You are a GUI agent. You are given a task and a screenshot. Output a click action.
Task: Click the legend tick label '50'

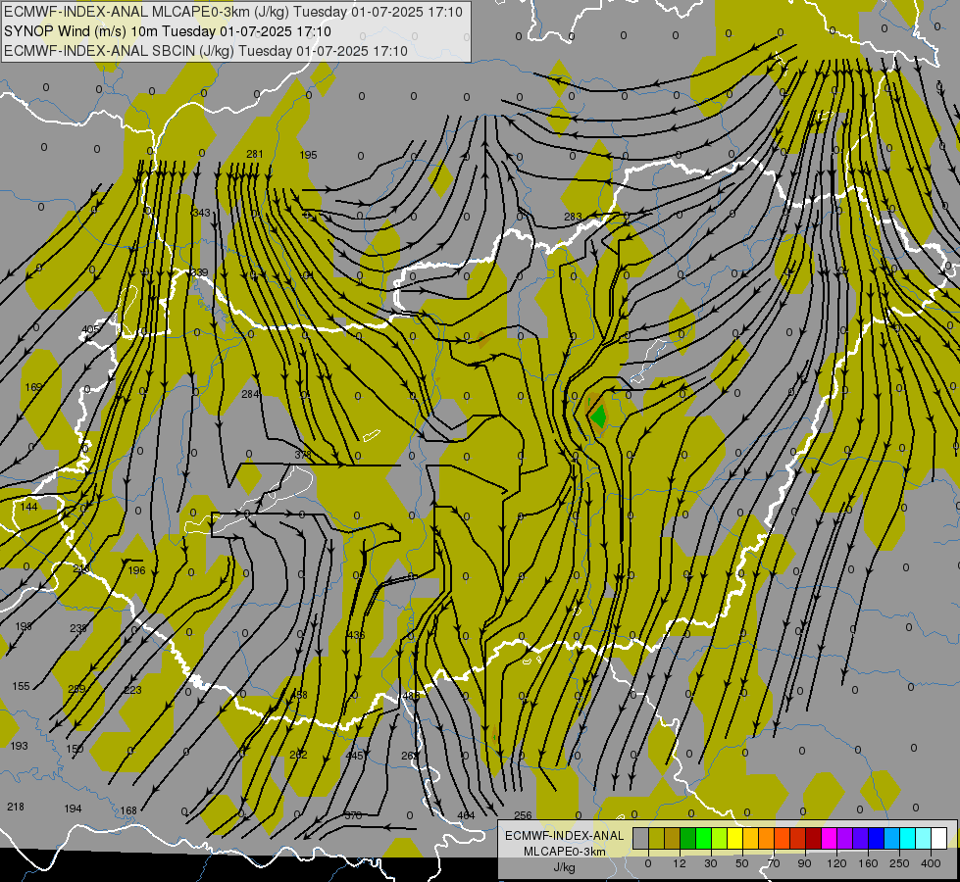coord(742,863)
